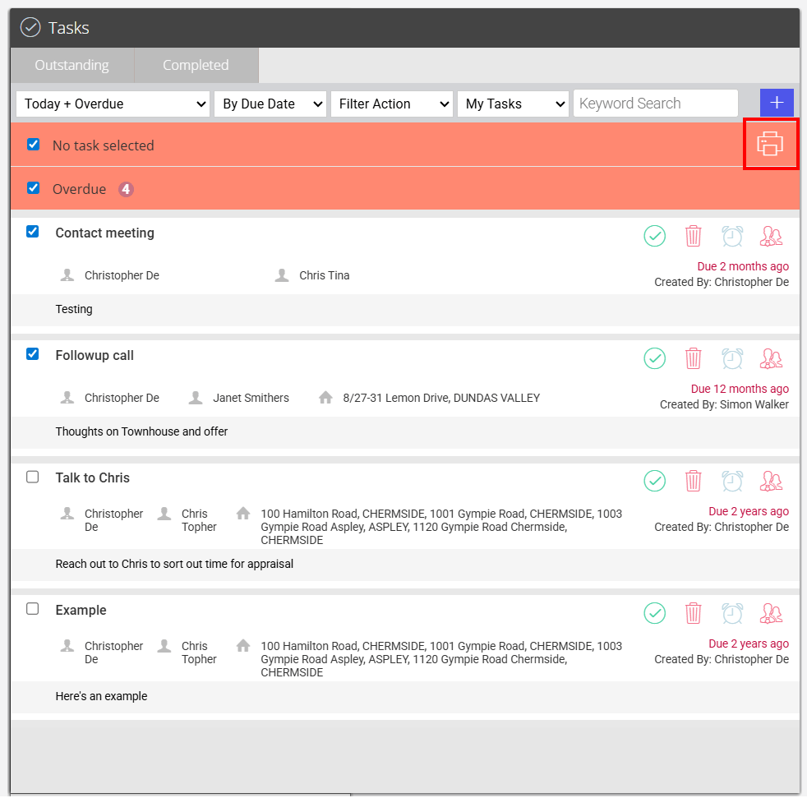Click the Keyword Search field

656,104
